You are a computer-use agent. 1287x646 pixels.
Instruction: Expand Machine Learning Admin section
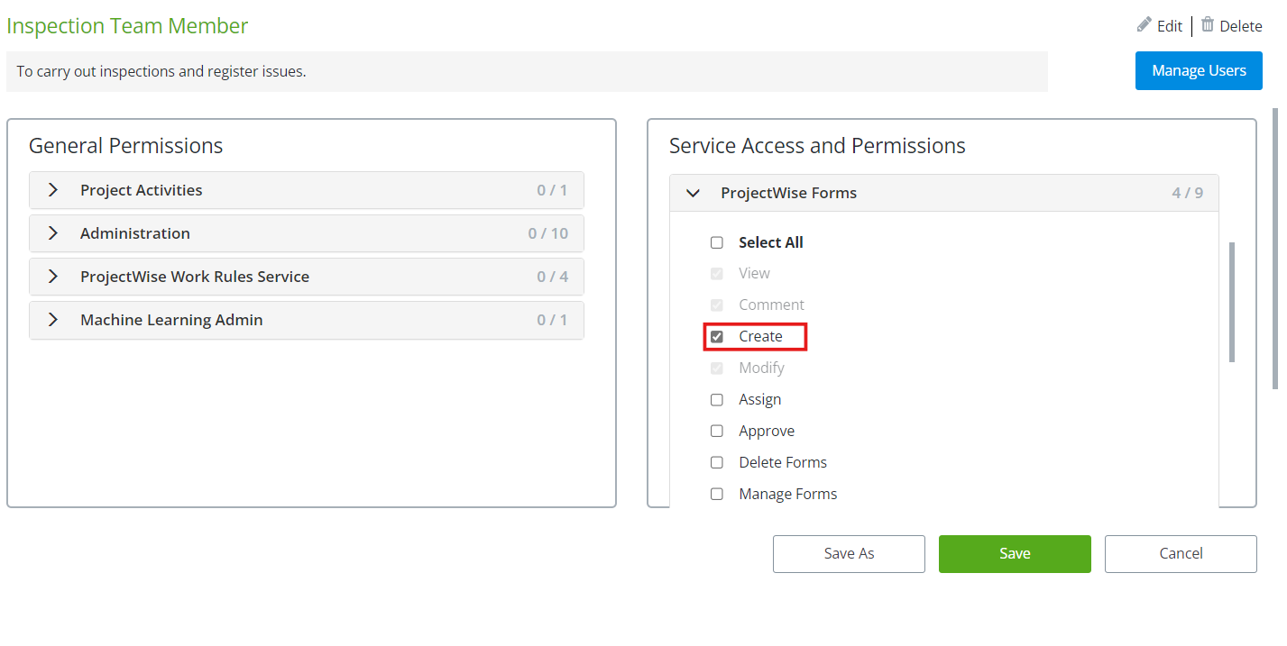[x=53, y=320]
